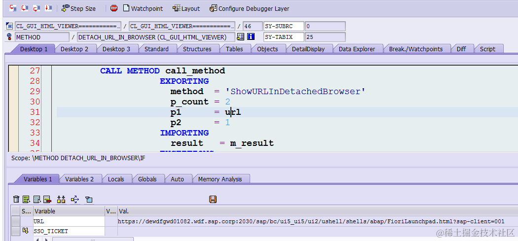Click the url variable on line 31

pos(233,112)
